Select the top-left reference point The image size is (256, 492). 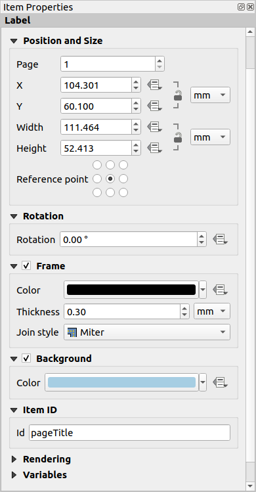(x=97, y=165)
